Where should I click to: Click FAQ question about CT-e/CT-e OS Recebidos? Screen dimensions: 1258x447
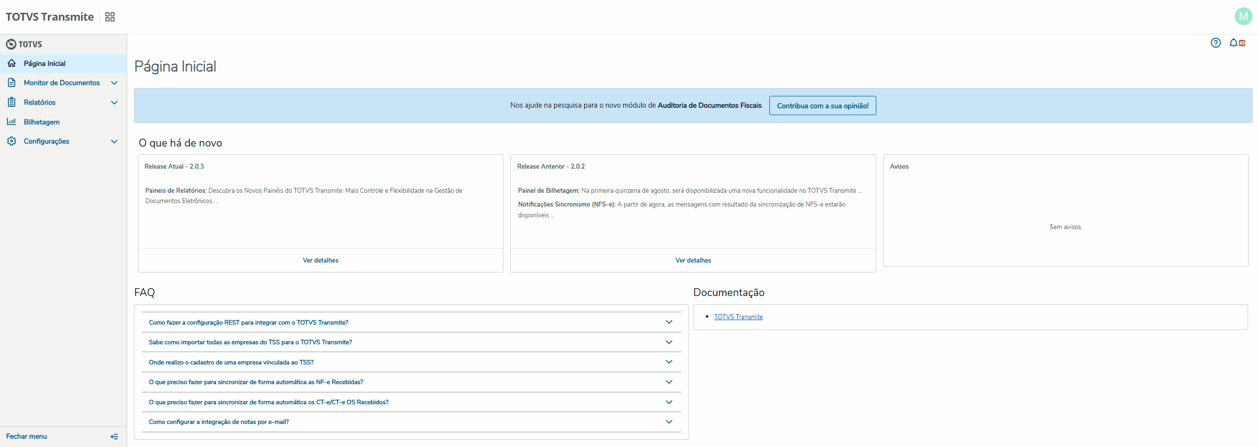click(x=268, y=402)
